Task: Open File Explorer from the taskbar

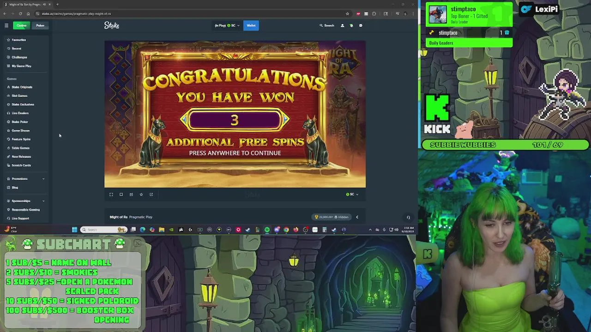Action: pos(162,230)
